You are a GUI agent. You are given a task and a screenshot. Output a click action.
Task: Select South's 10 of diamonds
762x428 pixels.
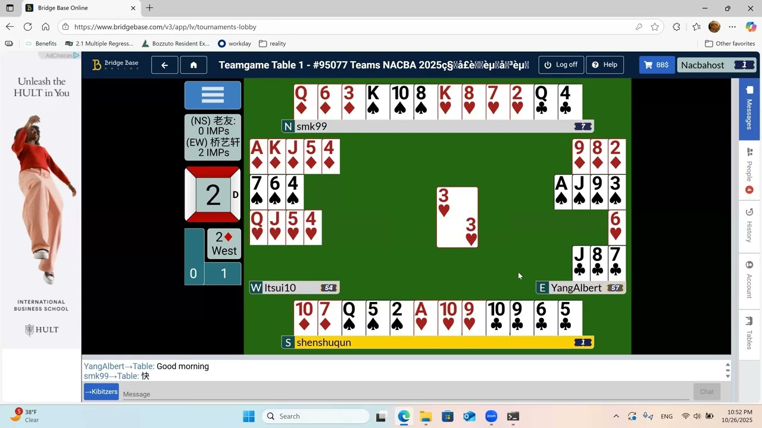tap(305, 318)
